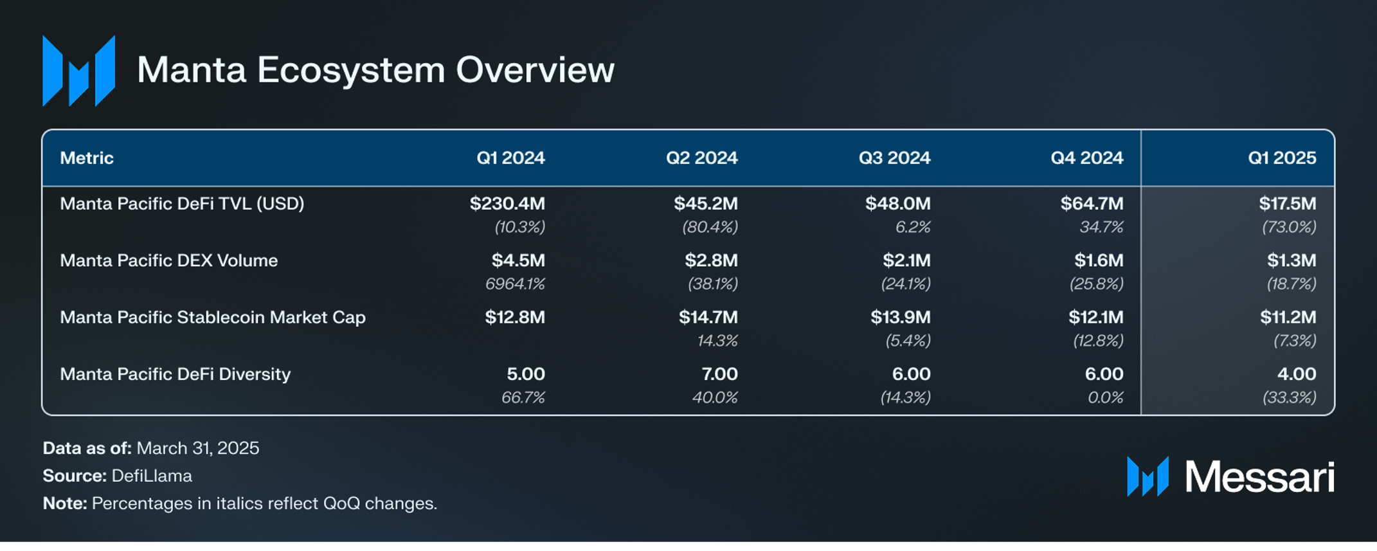Select the "Source: DefiLlama" line
Screen dimensions: 1377x551
(118, 476)
